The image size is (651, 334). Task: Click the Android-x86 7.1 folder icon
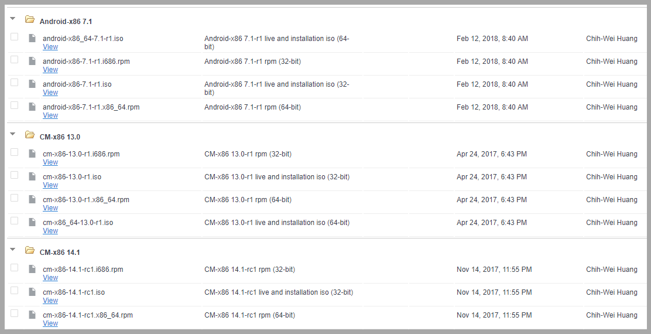[30, 20]
